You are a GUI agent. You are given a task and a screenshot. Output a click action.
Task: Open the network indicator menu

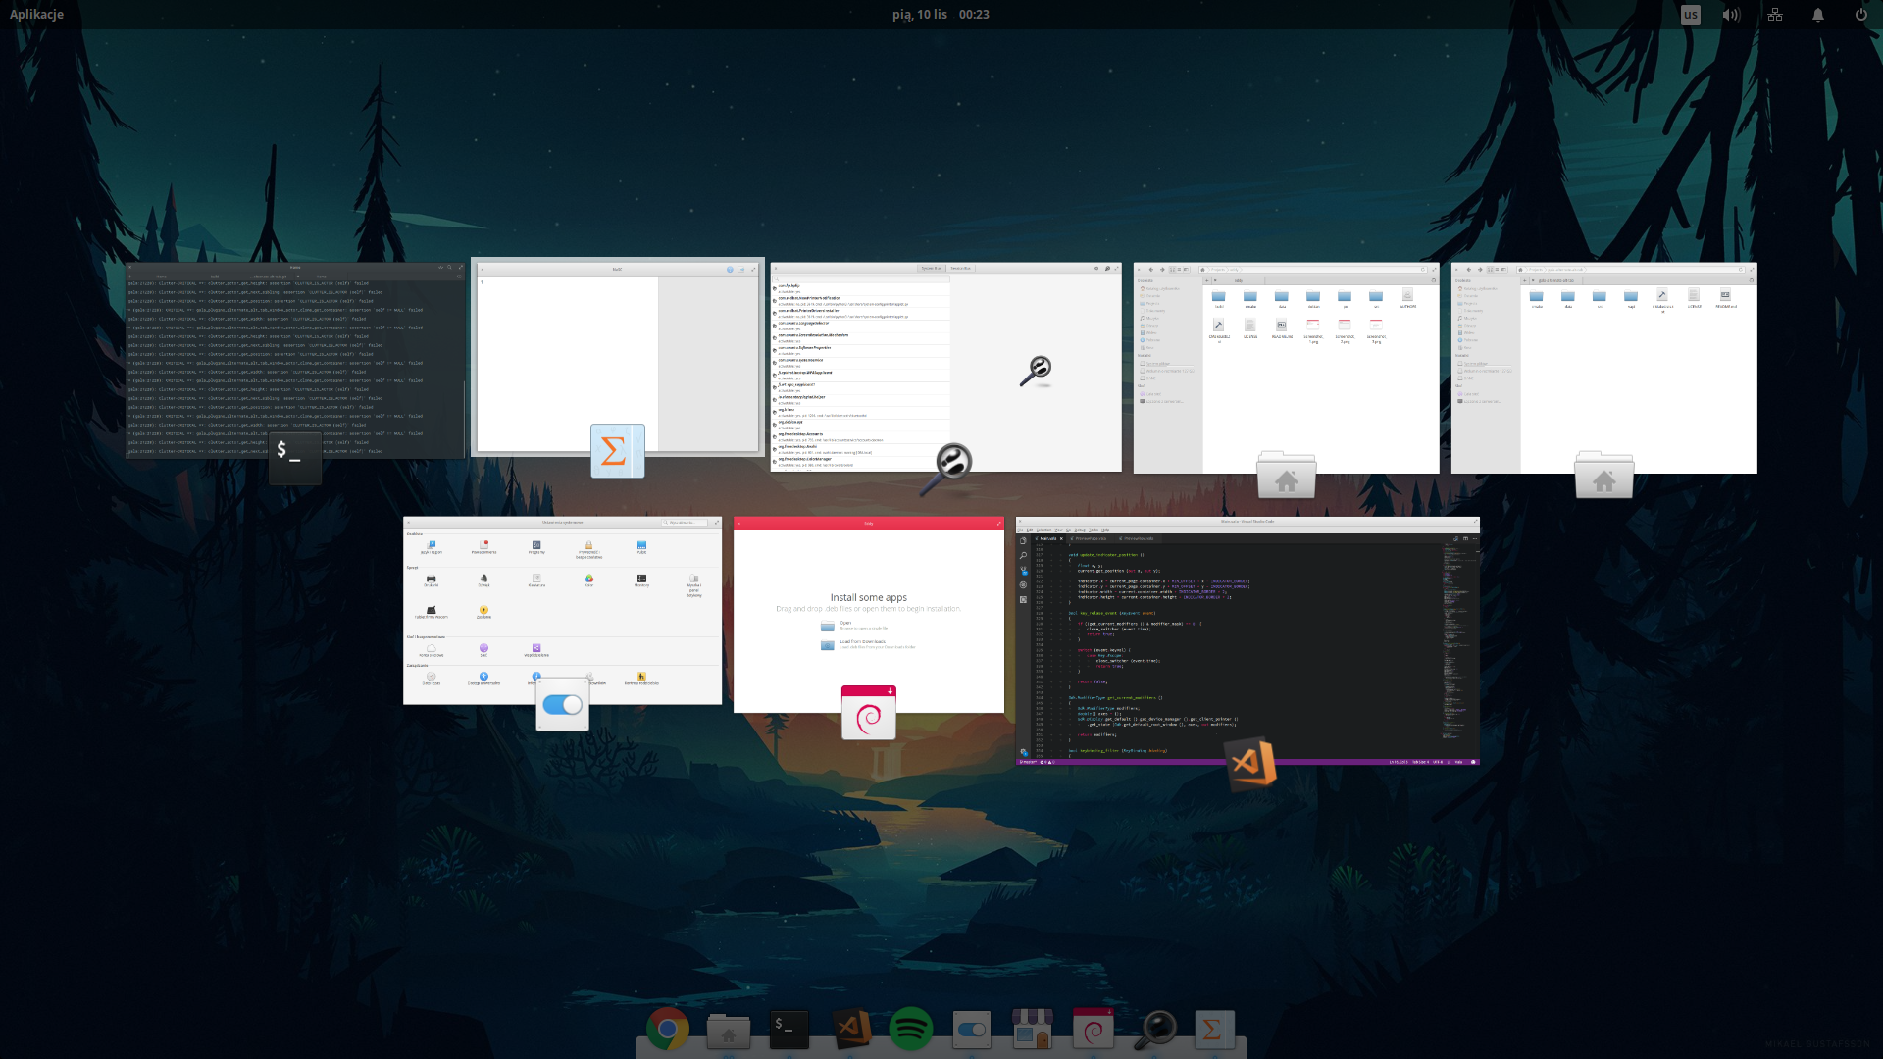click(x=1775, y=15)
